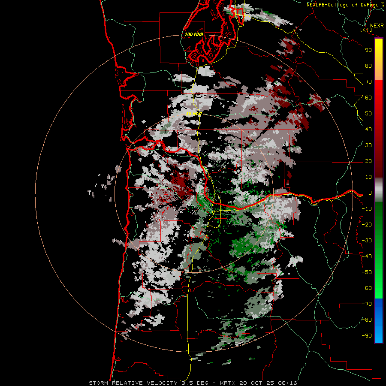The image size is (386, 386).
Task: Click the NEXR label above the color scale
Action: (x=377, y=25)
